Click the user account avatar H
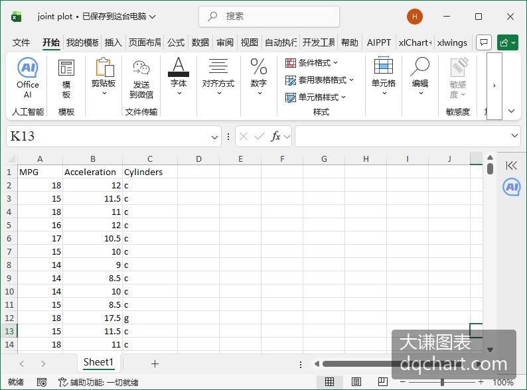Viewport: 527px width, 390px height. [x=414, y=17]
